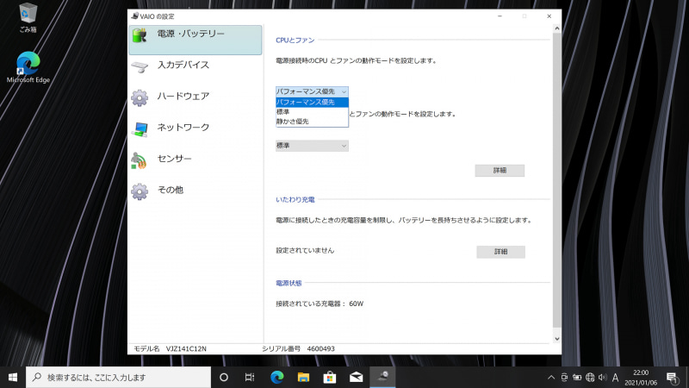
Task: Click the VAIO settings taskbar button
Action: [x=382, y=377]
